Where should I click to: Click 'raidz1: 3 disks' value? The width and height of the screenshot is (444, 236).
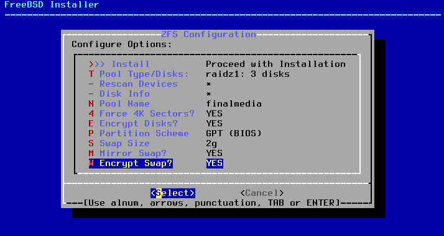(x=247, y=74)
